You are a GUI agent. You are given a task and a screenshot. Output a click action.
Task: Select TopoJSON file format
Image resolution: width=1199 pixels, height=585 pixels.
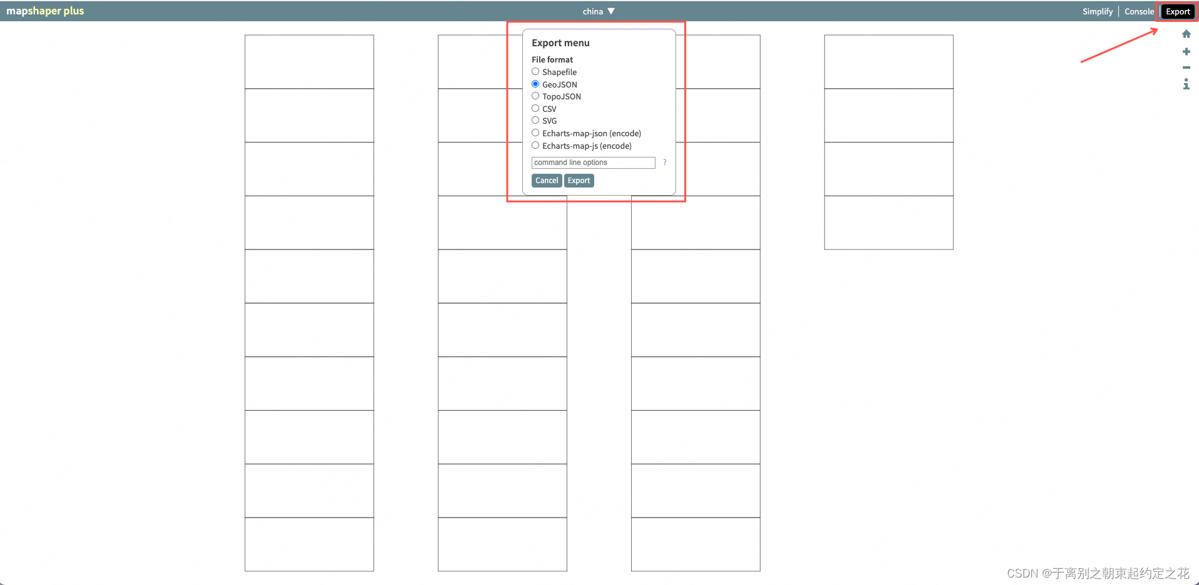click(535, 96)
